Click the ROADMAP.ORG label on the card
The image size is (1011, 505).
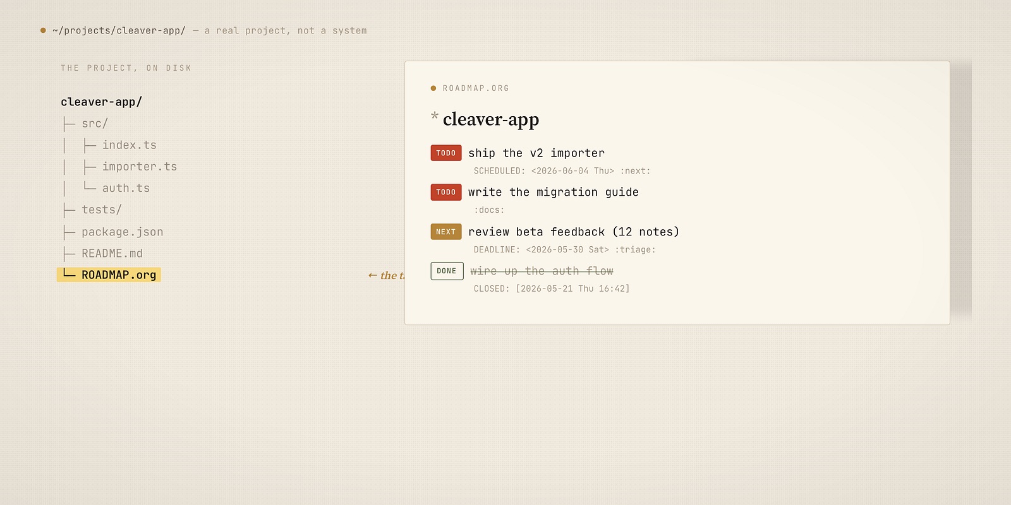(x=476, y=88)
